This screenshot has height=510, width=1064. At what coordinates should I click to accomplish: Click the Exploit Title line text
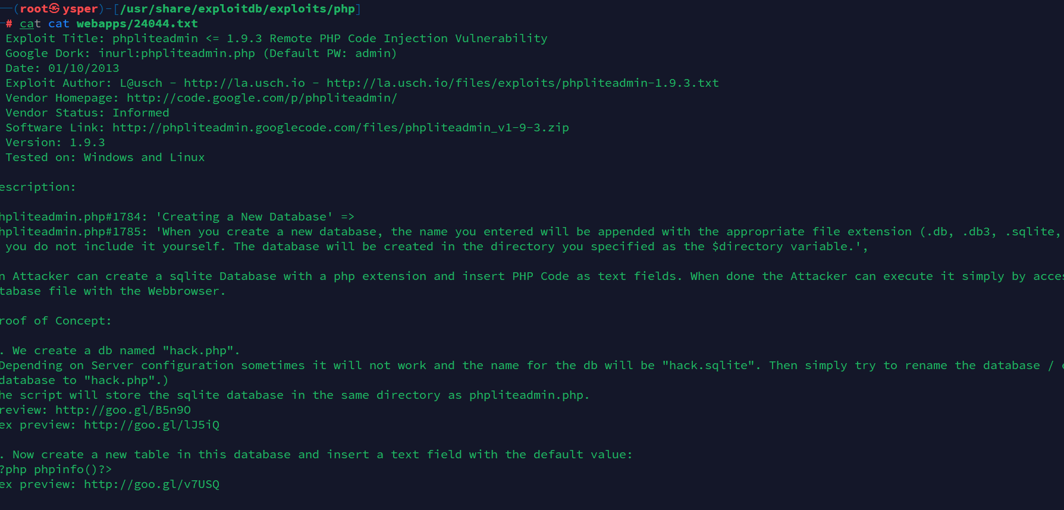point(277,39)
